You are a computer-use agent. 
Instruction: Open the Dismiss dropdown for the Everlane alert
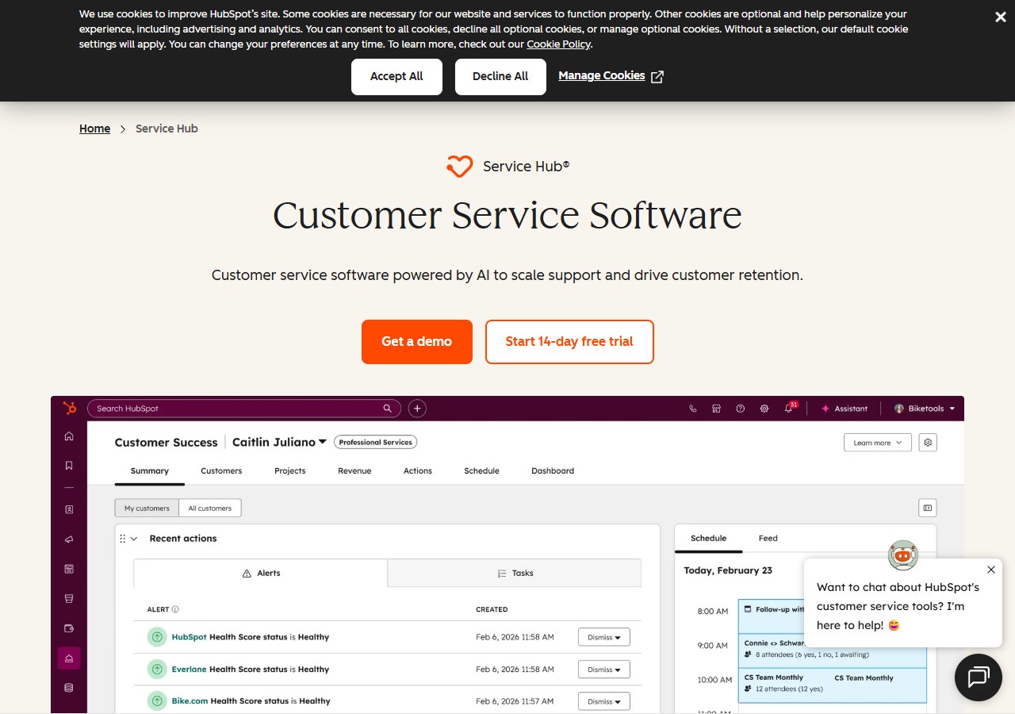tap(604, 669)
